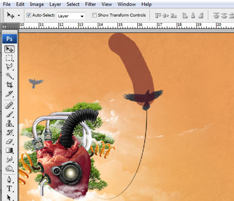This screenshot has width=234, height=201.
Task: Choose the Polygonal Lasso tool
Action: (x=9, y=67)
